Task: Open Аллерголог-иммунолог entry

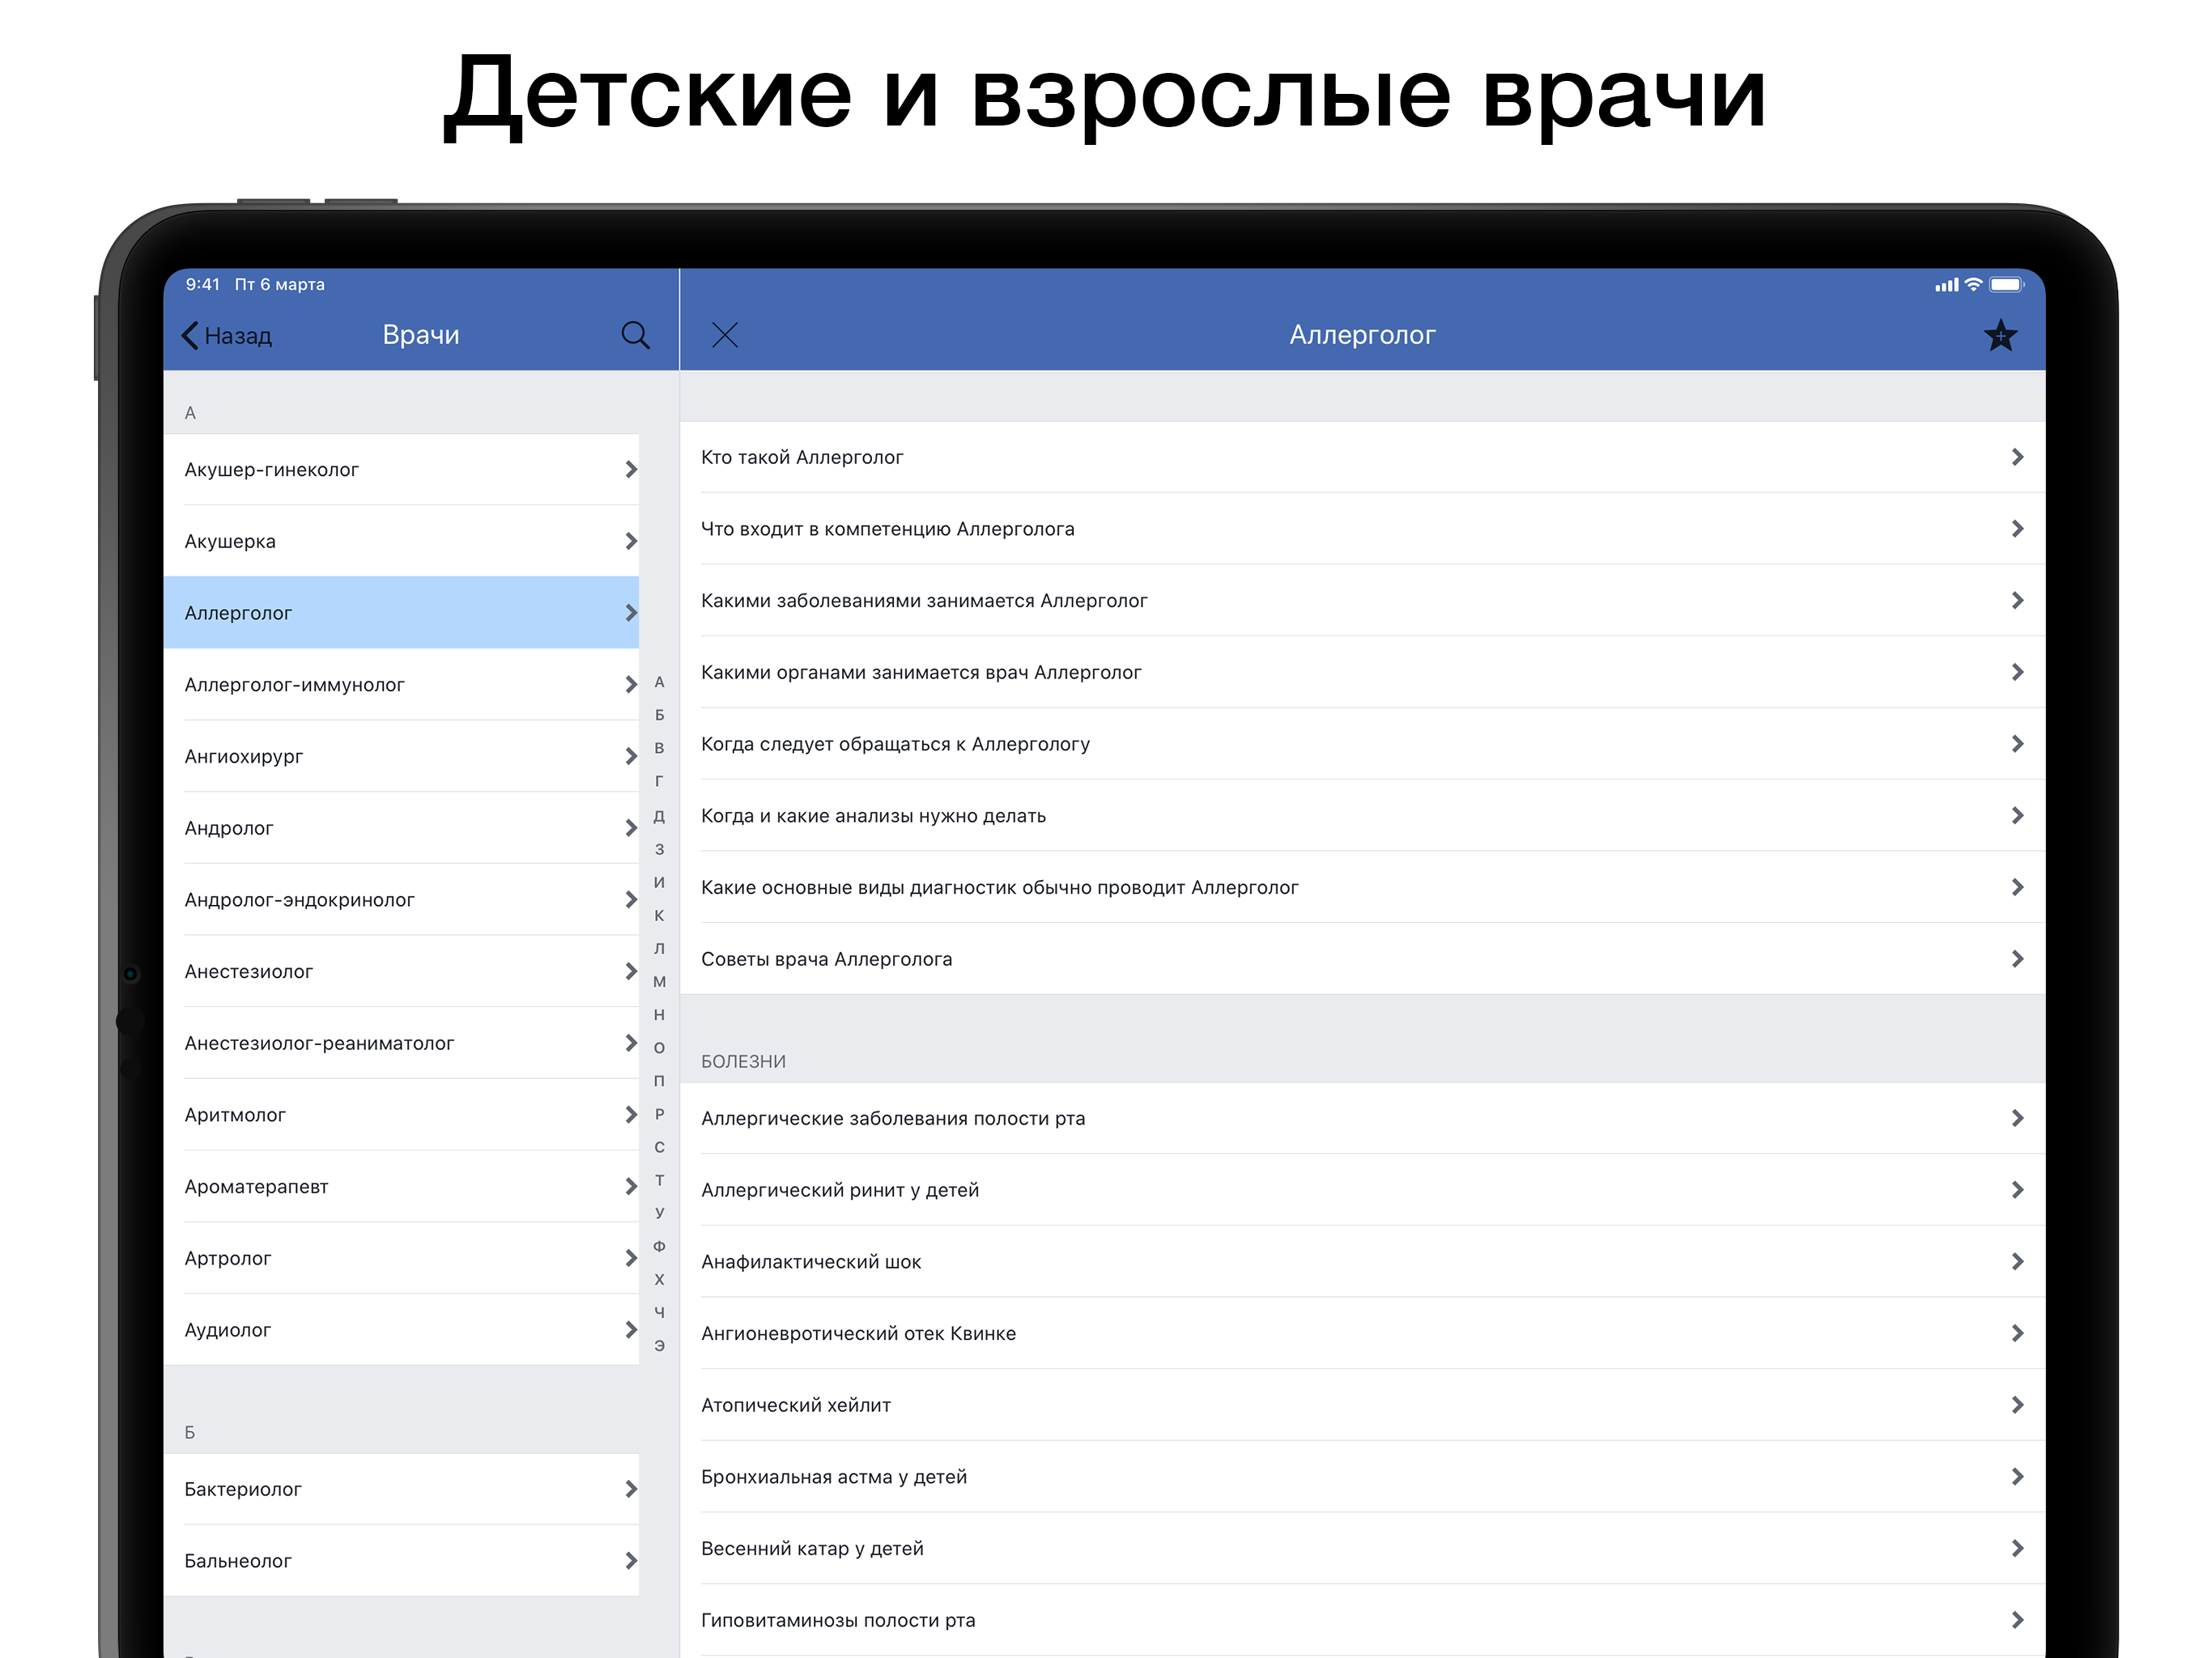Action: [401, 685]
